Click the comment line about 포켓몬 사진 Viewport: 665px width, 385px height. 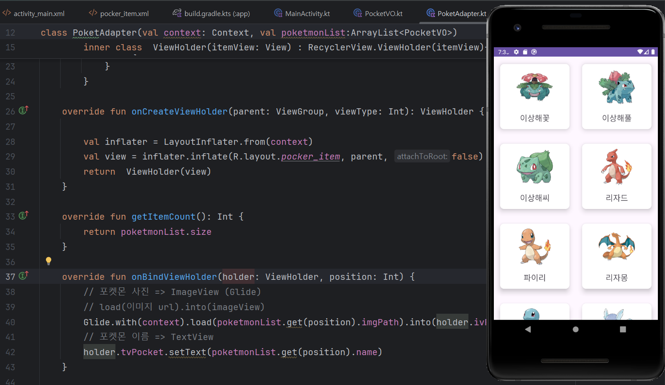172,292
